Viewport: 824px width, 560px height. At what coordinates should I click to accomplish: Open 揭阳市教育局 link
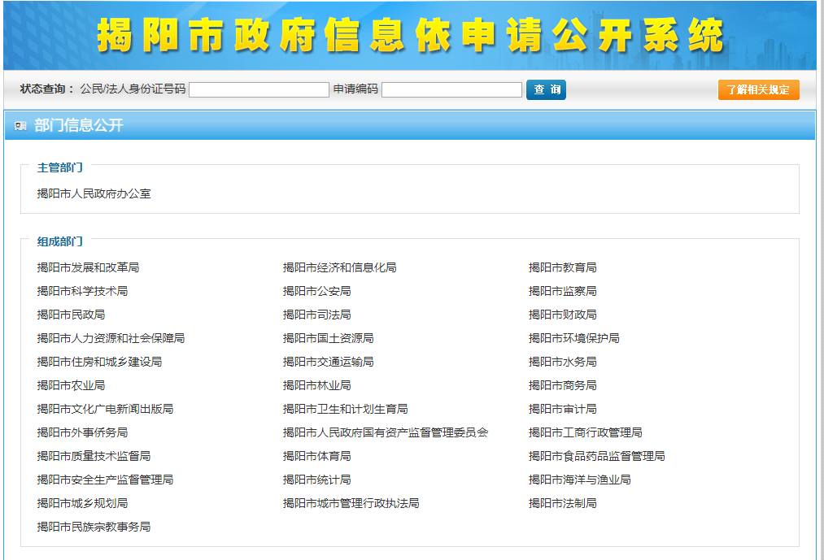point(562,267)
